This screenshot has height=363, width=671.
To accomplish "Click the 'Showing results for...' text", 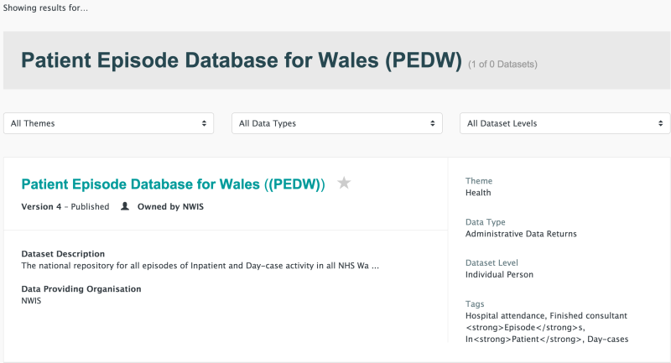I will click(45, 8).
